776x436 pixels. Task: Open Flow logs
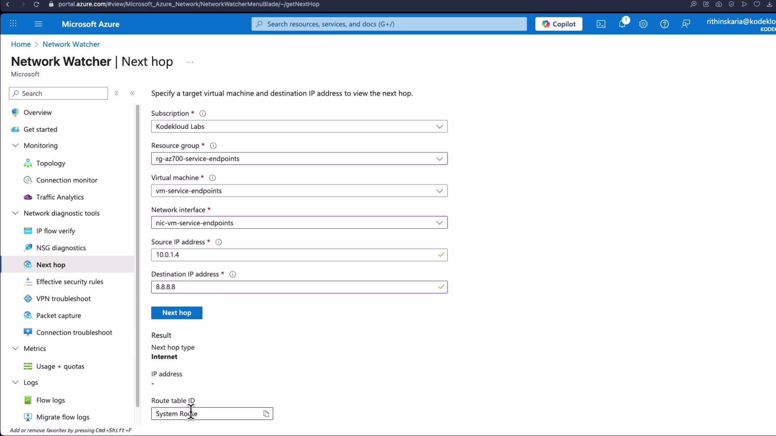51,400
